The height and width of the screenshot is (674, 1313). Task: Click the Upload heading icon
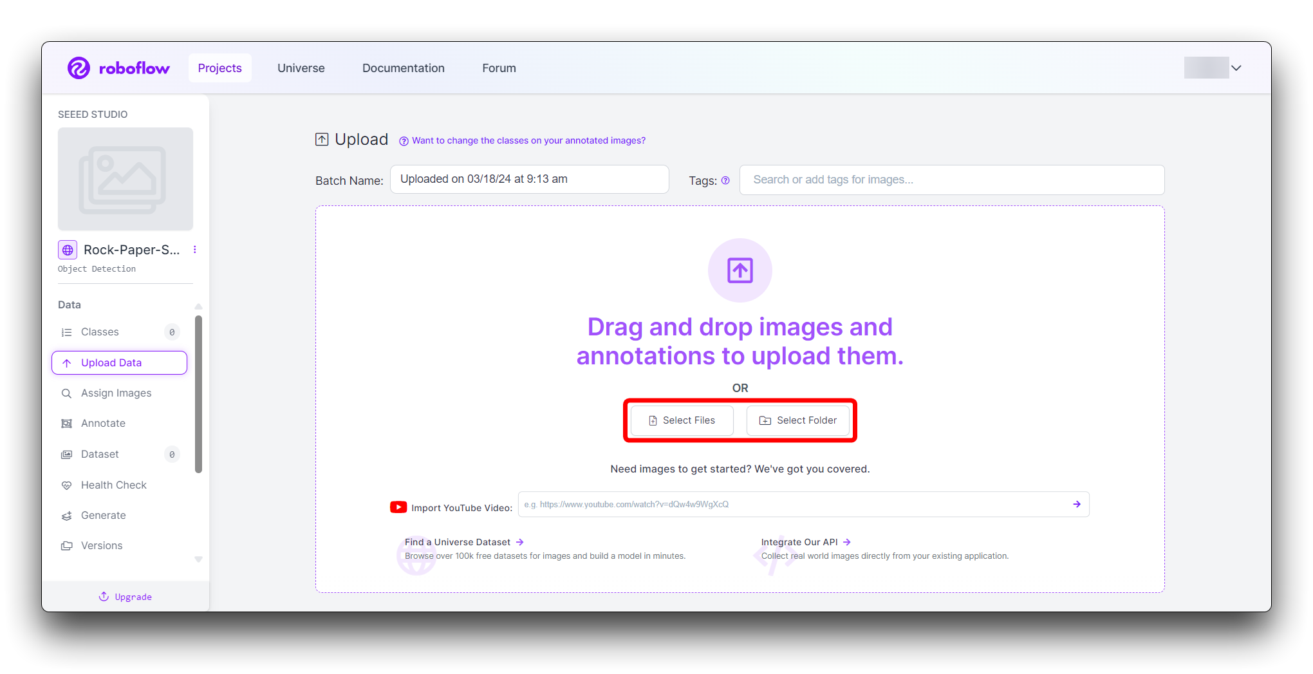pyautogui.click(x=322, y=139)
